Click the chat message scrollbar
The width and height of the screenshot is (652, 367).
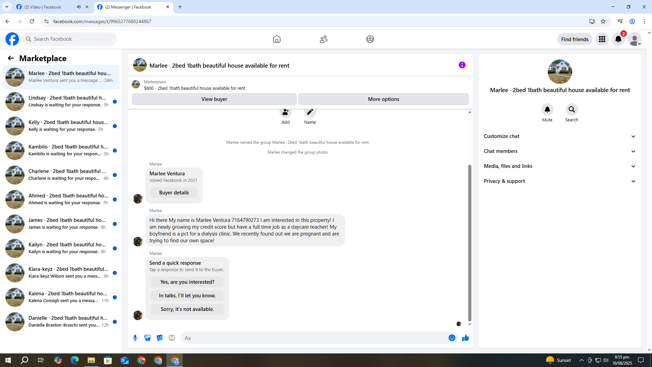click(x=470, y=243)
